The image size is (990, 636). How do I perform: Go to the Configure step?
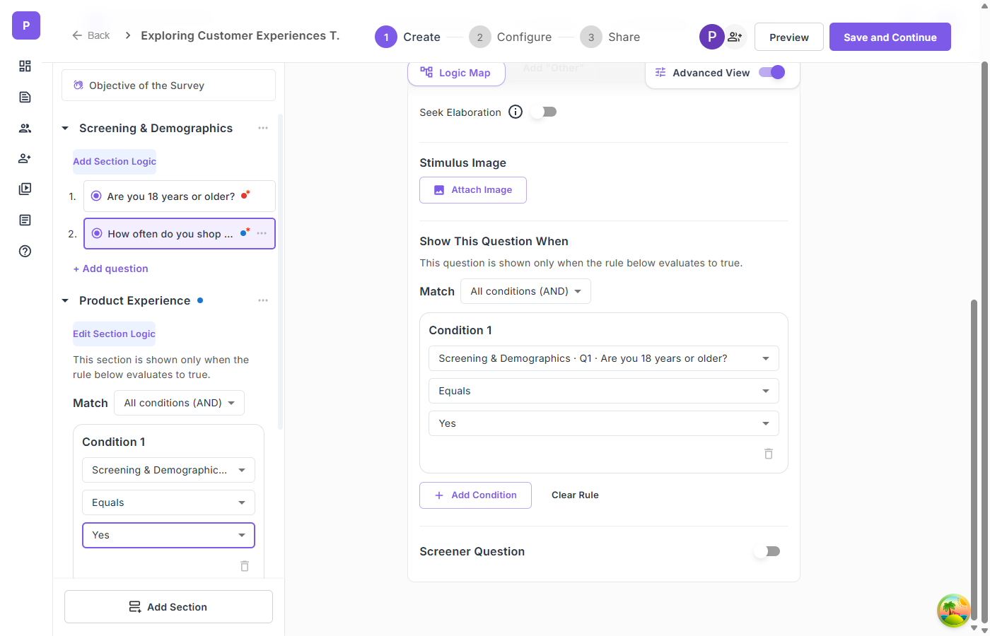(511, 37)
